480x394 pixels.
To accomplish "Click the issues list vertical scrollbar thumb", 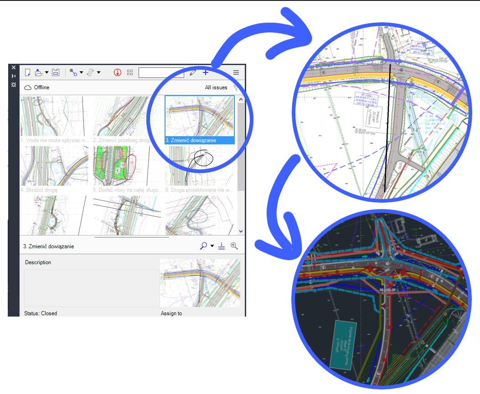I will click(241, 147).
